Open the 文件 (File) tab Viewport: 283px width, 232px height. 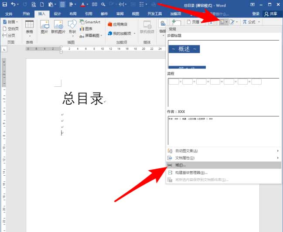(9, 14)
